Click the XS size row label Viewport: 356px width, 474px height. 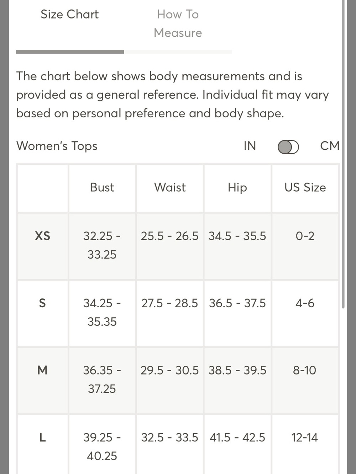[42, 236]
